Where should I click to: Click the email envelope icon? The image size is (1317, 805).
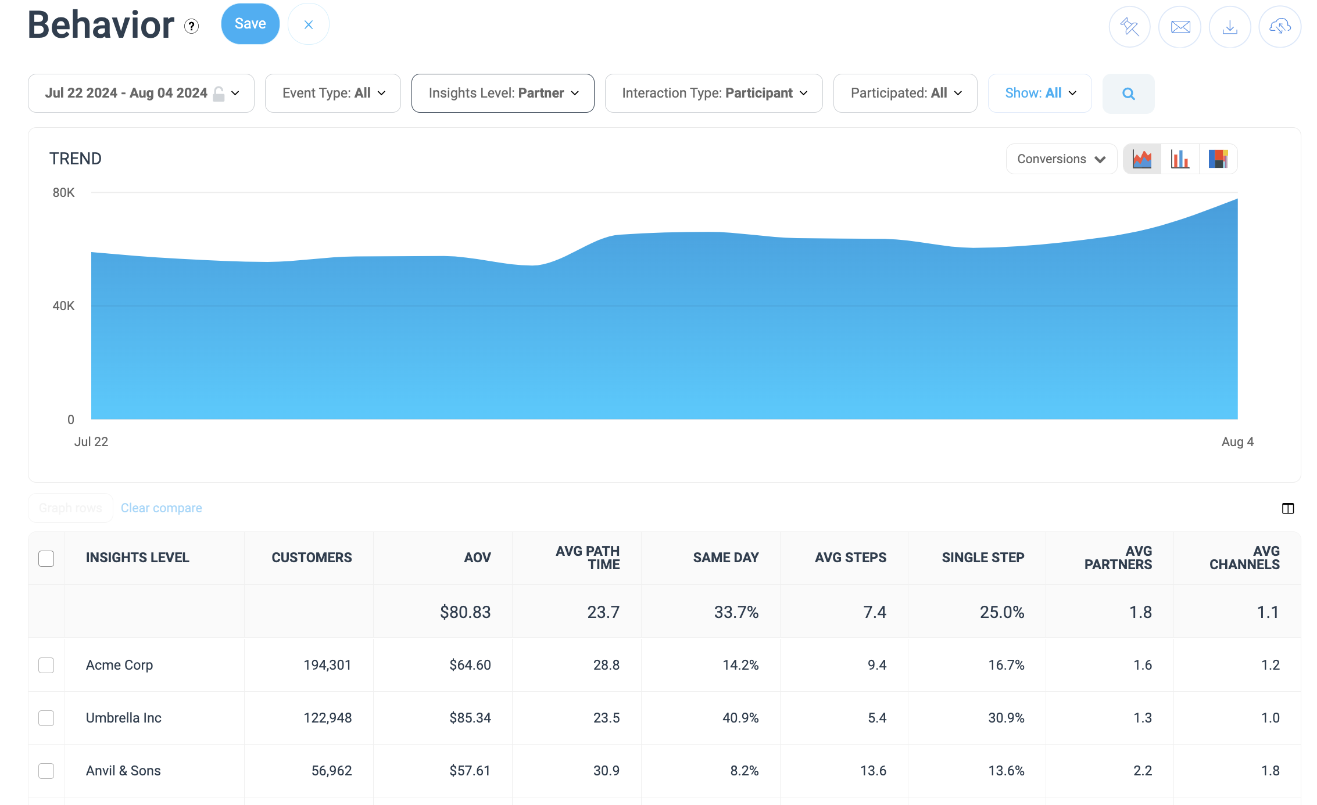tap(1180, 27)
